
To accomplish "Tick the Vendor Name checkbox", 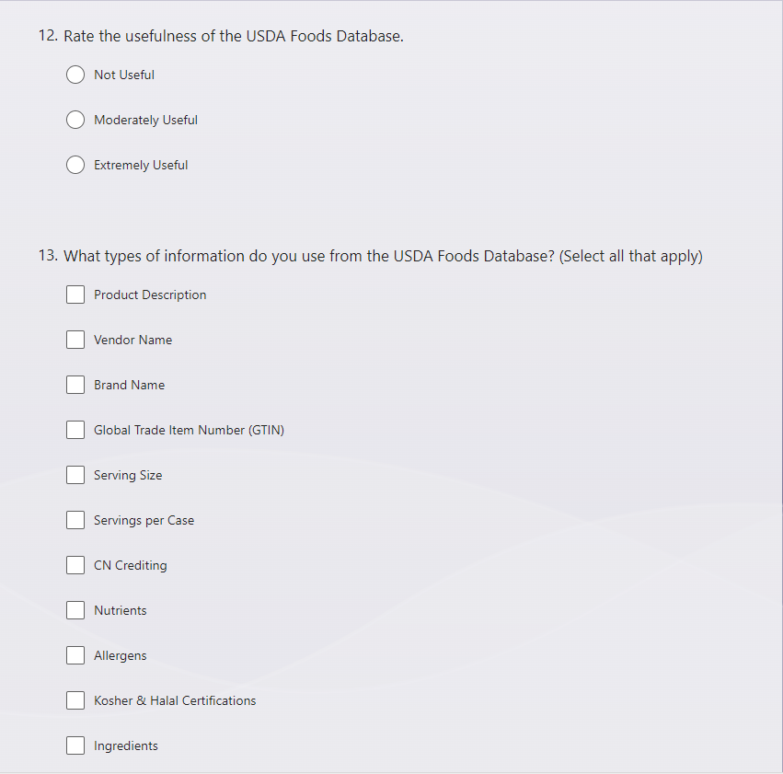I will tap(75, 340).
